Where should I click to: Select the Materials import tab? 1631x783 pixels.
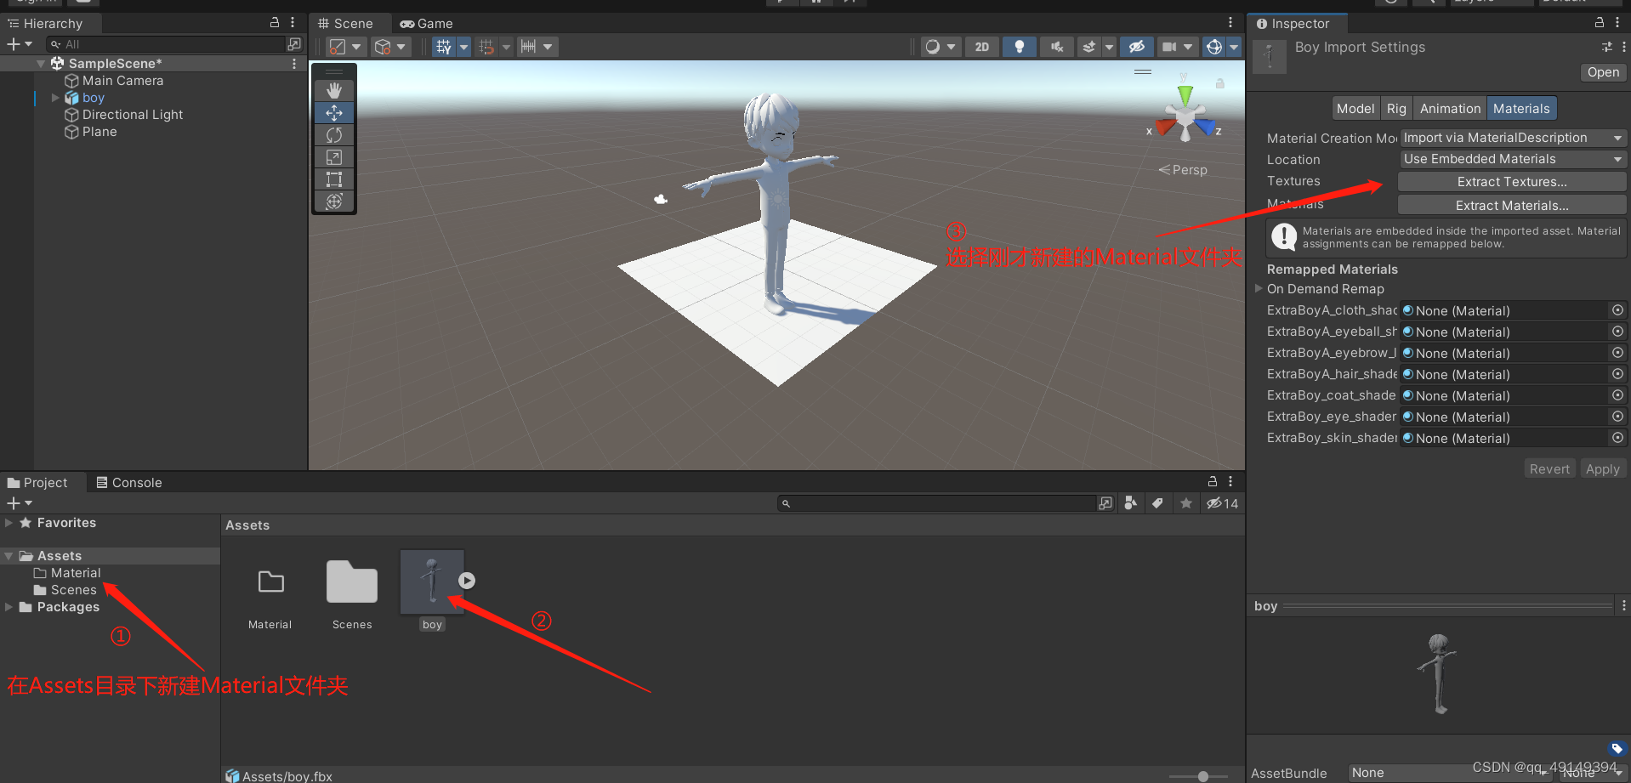point(1521,108)
